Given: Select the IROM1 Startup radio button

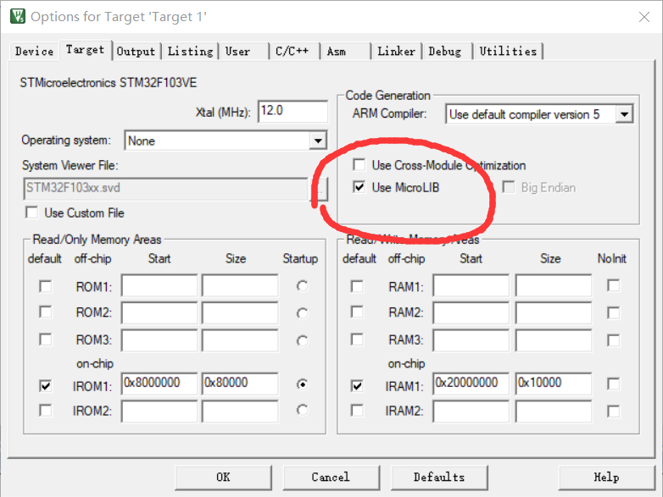Looking at the screenshot, I should (x=302, y=384).
